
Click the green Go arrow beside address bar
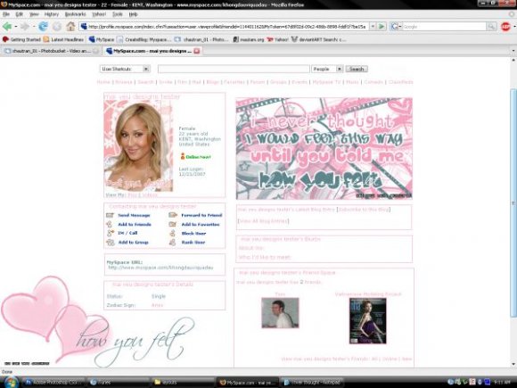382,27
